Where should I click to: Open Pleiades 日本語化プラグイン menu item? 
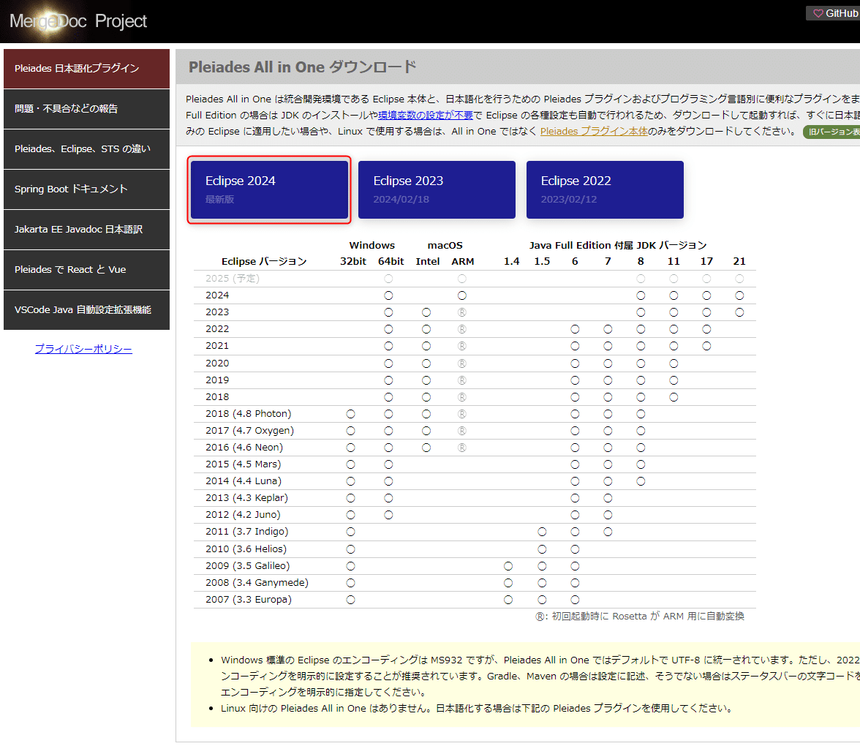click(86, 69)
